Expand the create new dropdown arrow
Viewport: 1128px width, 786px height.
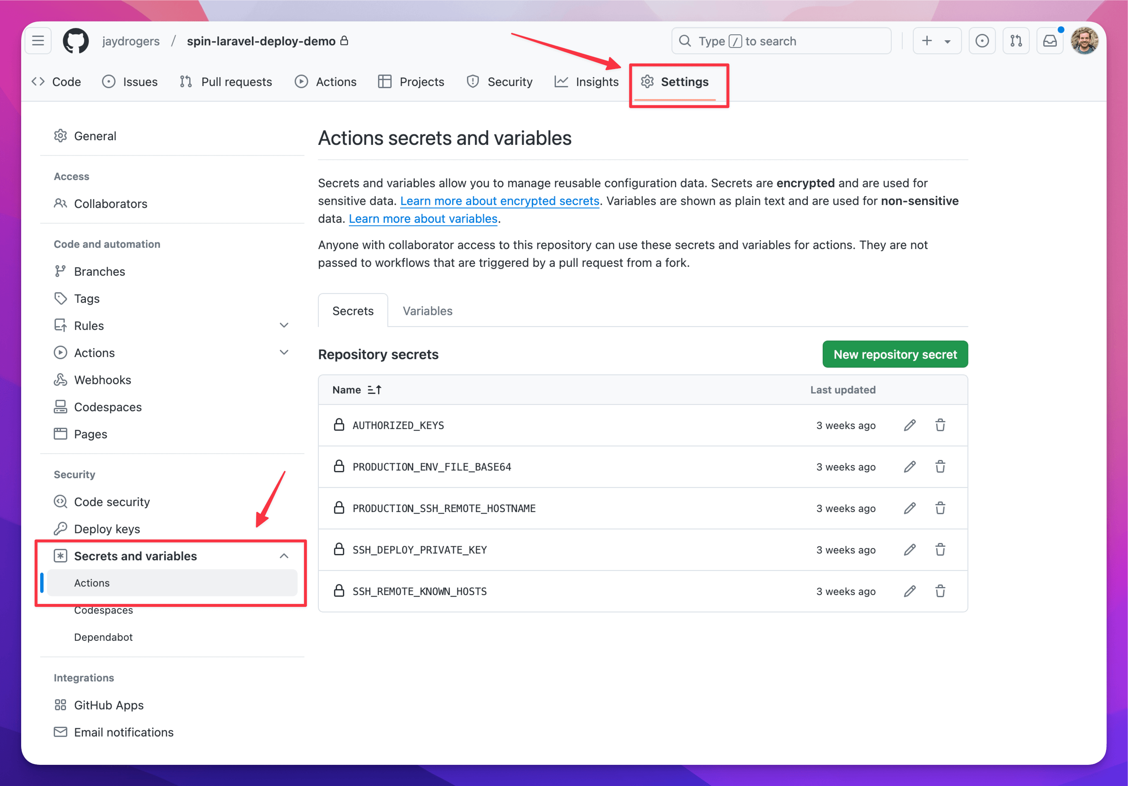click(947, 41)
